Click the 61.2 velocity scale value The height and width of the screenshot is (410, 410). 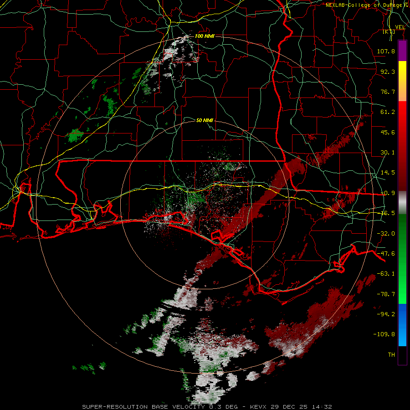tap(388, 112)
